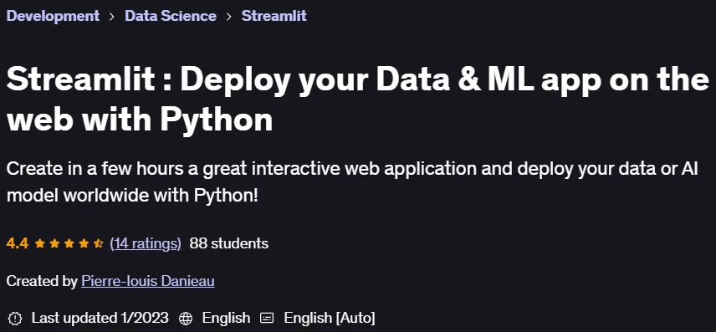The width and height of the screenshot is (716, 332).
Task: Click the third rating star
Action: [x=69, y=243]
